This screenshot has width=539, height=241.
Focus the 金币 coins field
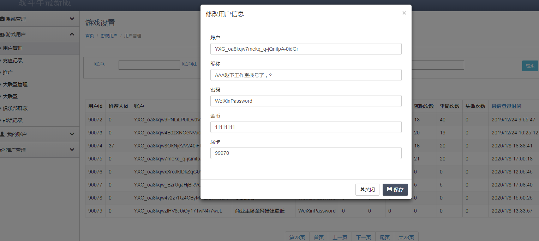[306, 127]
